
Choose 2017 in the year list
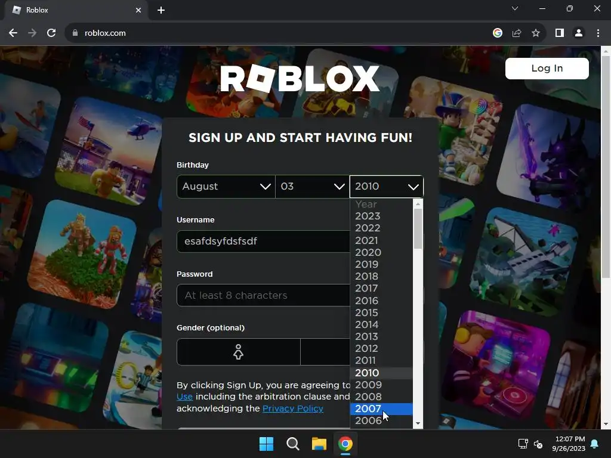pos(381,289)
